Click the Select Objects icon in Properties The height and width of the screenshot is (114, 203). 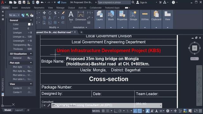coord(27,15)
